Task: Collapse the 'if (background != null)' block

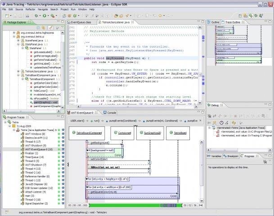Action: click(x=87, y=150)
